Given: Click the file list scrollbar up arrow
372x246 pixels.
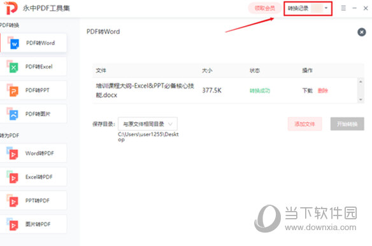Looking at the screenshot, I should coord(361,82).
